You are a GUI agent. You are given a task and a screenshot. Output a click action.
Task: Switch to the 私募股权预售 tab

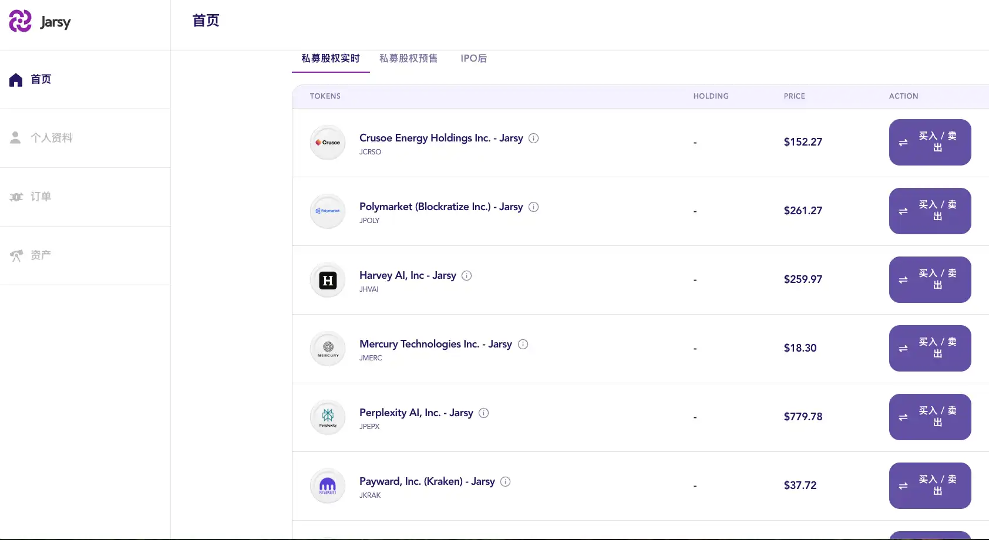408,59
